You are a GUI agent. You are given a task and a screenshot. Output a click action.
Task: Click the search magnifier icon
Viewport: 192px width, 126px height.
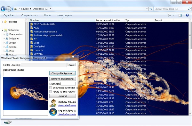click(x=189, y=9)
